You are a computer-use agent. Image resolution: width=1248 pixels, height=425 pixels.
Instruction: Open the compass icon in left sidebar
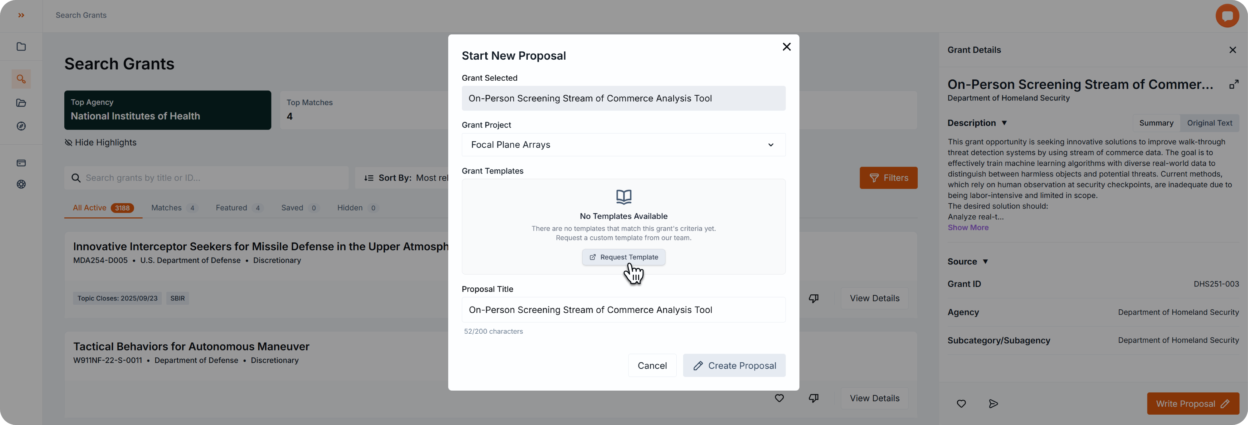point(21,126)
